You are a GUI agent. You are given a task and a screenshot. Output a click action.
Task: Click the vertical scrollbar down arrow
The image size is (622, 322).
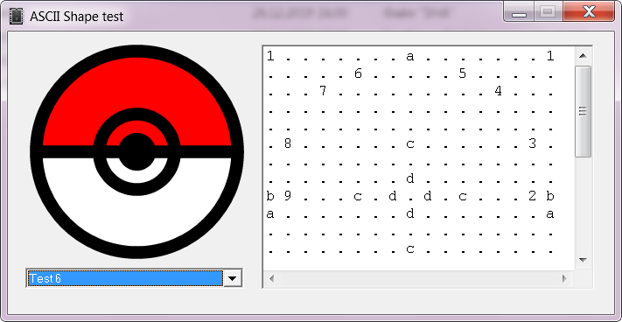tap(583, 260)
